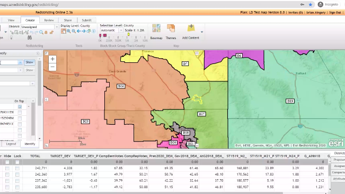
Task: Select the Pan hand tool
Action: pyautogui.click(x=64, y=31)
